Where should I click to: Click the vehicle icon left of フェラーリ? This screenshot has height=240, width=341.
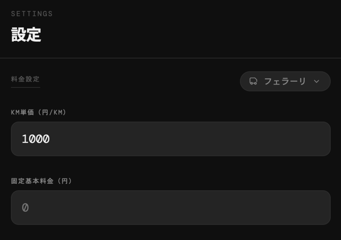253,81
